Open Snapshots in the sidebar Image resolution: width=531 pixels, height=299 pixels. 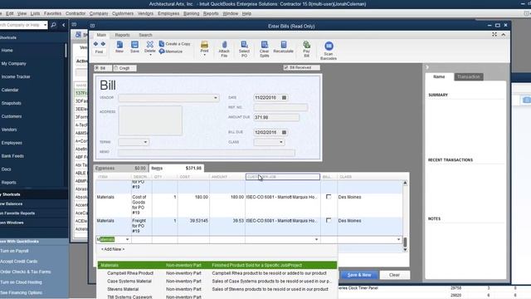[x=11, y=103]
